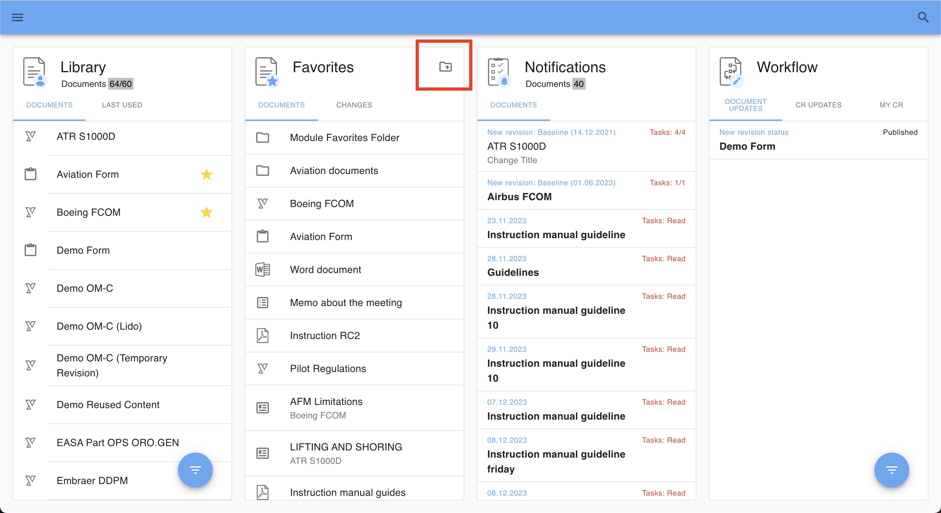Open Demo Form workflow update
Viewport: 941px width, 513px height.
(747, 146)
